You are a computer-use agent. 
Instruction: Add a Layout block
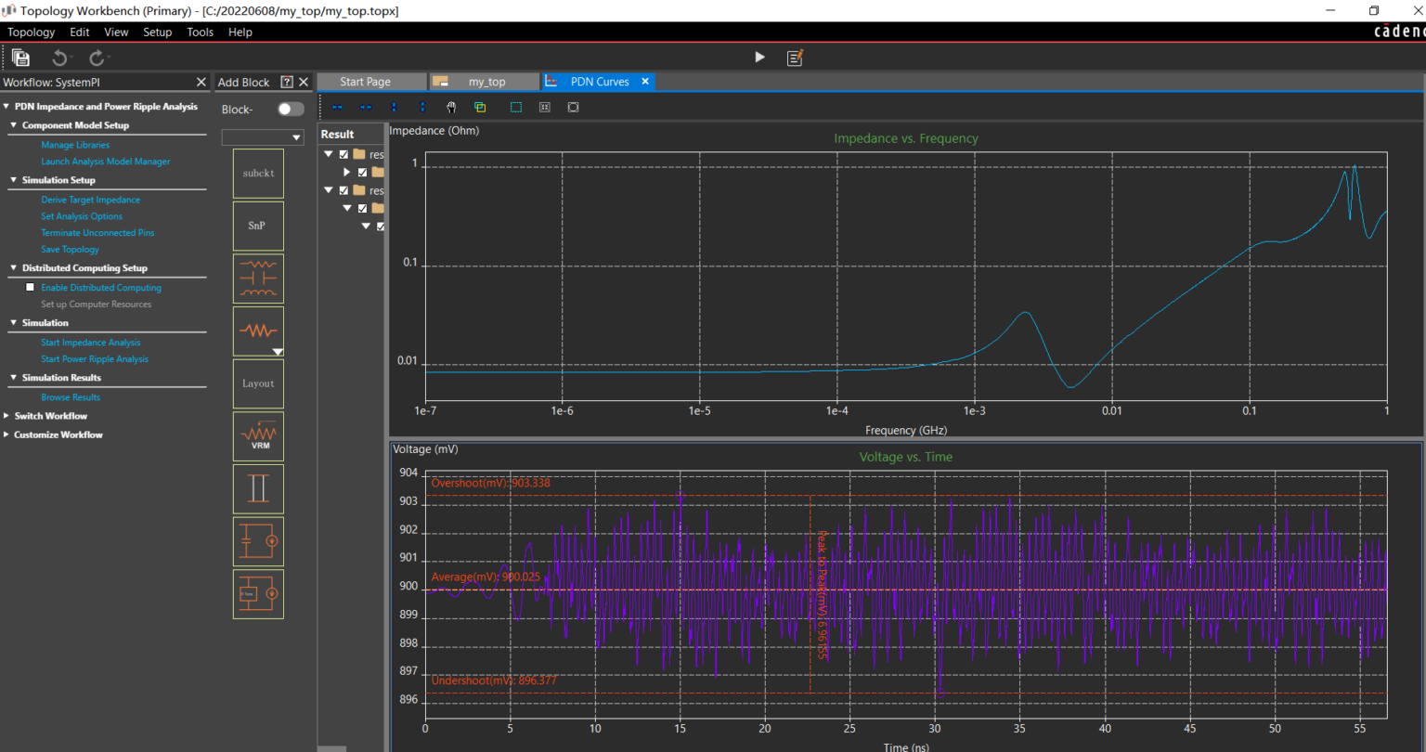tap(258, 383)
